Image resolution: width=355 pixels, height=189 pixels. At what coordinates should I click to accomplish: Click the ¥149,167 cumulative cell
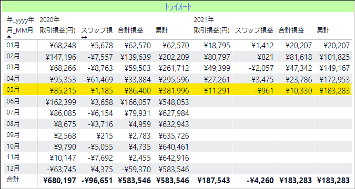click(x=334, y=68)
